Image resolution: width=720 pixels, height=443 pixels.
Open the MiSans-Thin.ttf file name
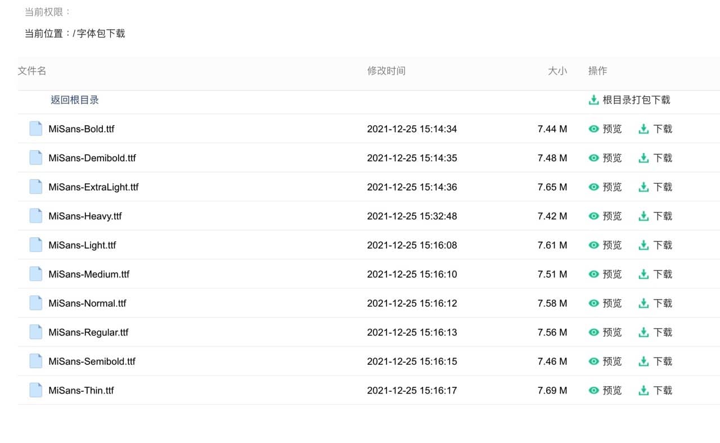pyautogui.click(x=81, y=390)
